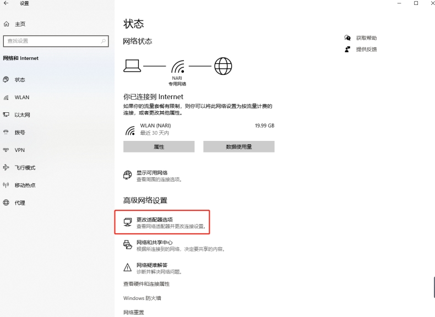Open 飞行模式 airplane mode page

click(x=25, y=167)
